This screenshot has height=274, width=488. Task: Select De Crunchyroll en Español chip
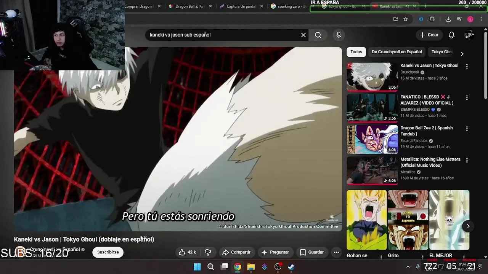(397, 52)
